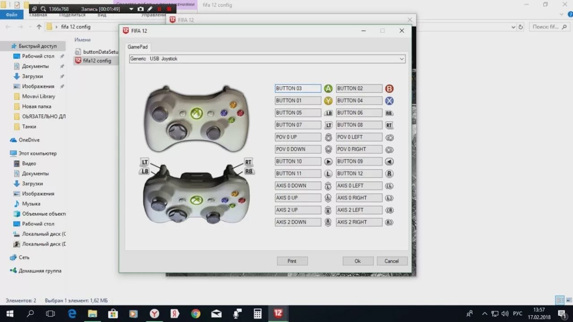This screenshot has height=322, width=573.
Task: Open Домашняя группа in the navigation pane
Action: (x=36, y=271)
